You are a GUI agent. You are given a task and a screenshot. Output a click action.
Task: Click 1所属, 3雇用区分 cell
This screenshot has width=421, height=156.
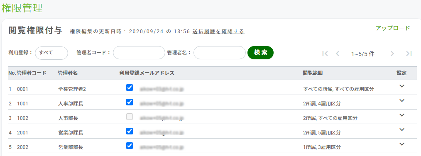(x=322, y=147)
